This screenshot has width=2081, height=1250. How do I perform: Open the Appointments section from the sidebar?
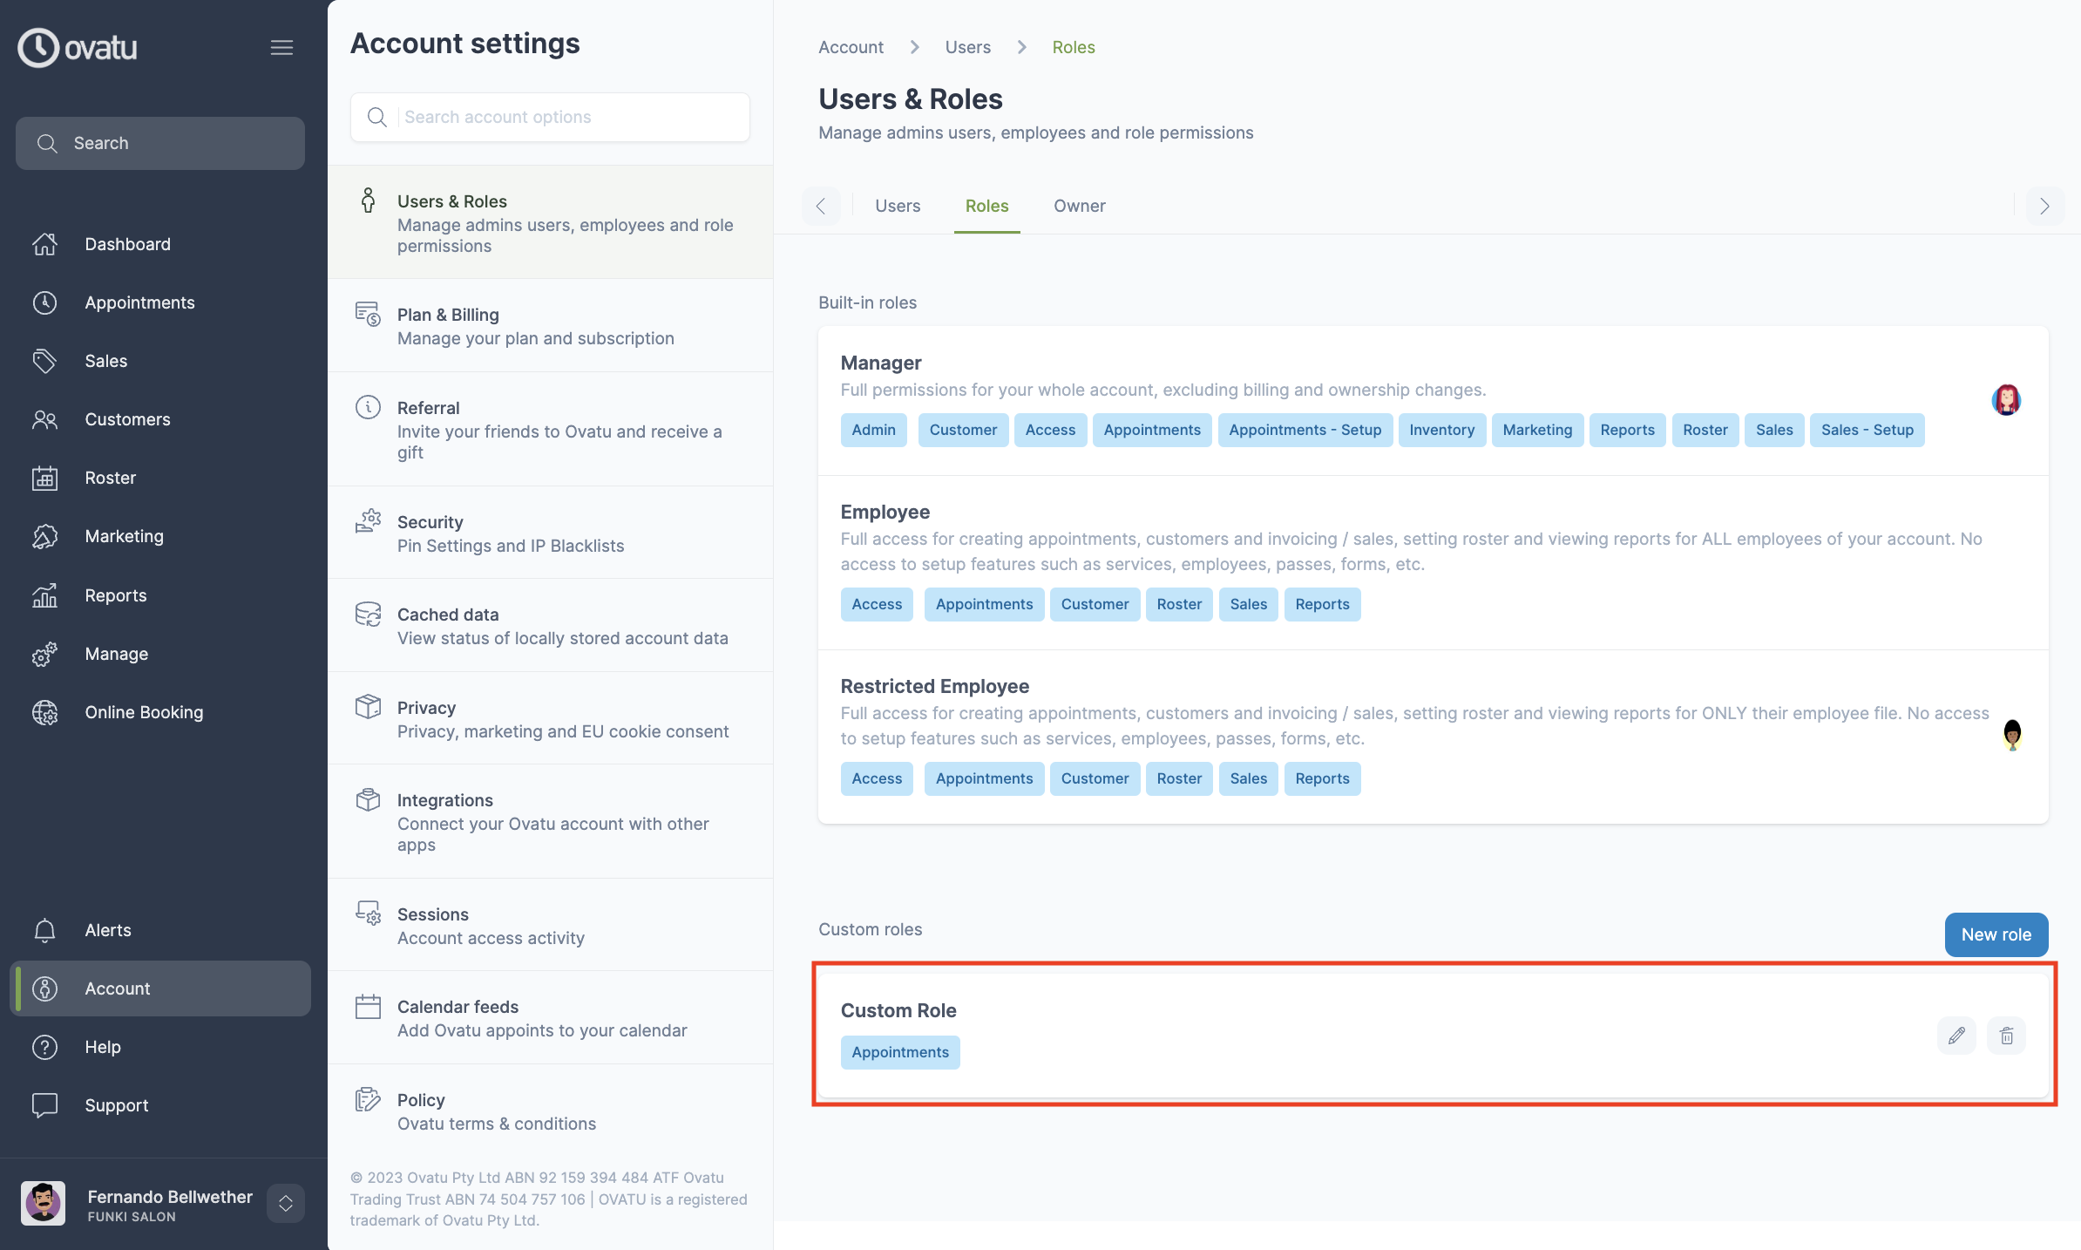(x=139, y=302)
